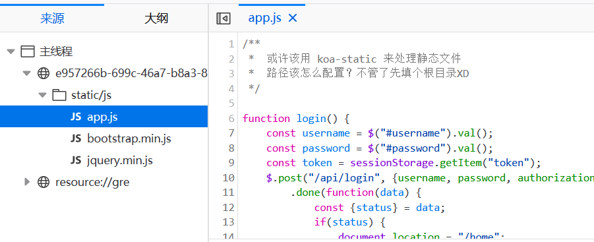This screenshot has width=594, height=242.
Task: Expand the resource://gre node arrow
Action: [26, 182]
